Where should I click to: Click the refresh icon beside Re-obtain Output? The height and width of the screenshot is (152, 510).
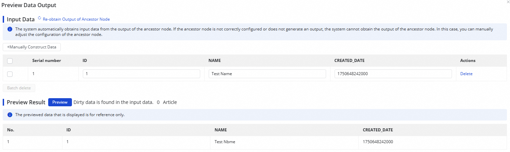[x=39, y=19]
